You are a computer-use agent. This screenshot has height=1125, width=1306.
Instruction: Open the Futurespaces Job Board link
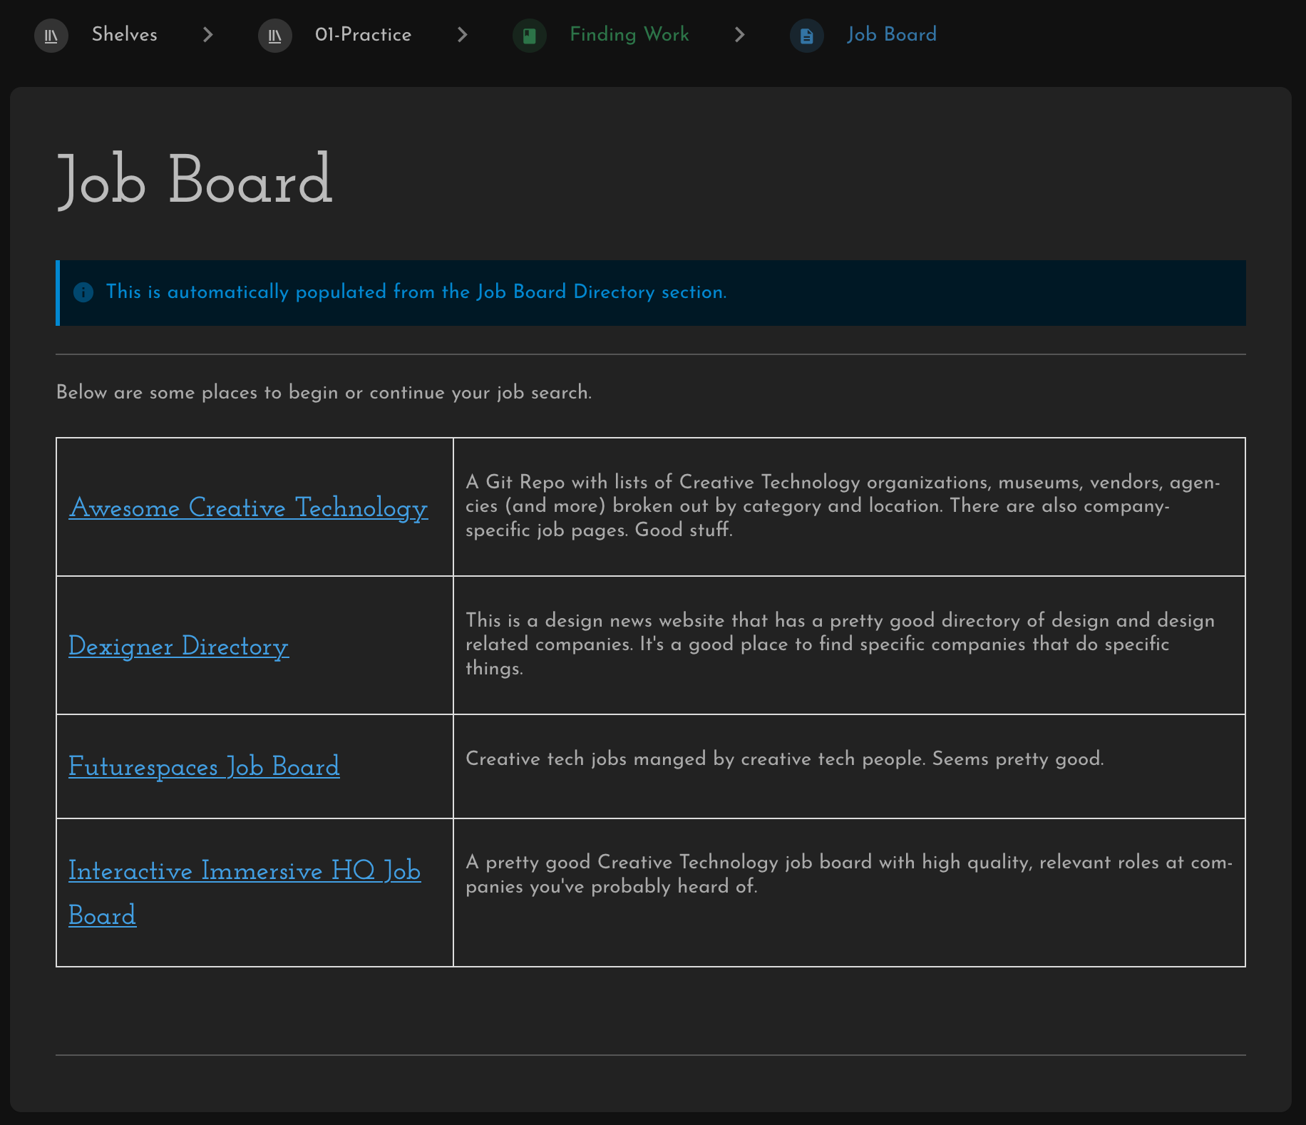tap(204, 766)
